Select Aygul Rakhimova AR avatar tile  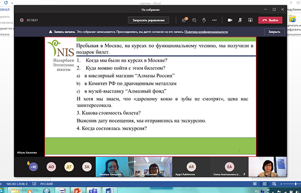coord(191,167)
